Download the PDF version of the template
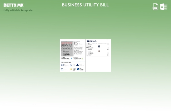Screen dimensions: 171x111 click(x=155, y=7)
